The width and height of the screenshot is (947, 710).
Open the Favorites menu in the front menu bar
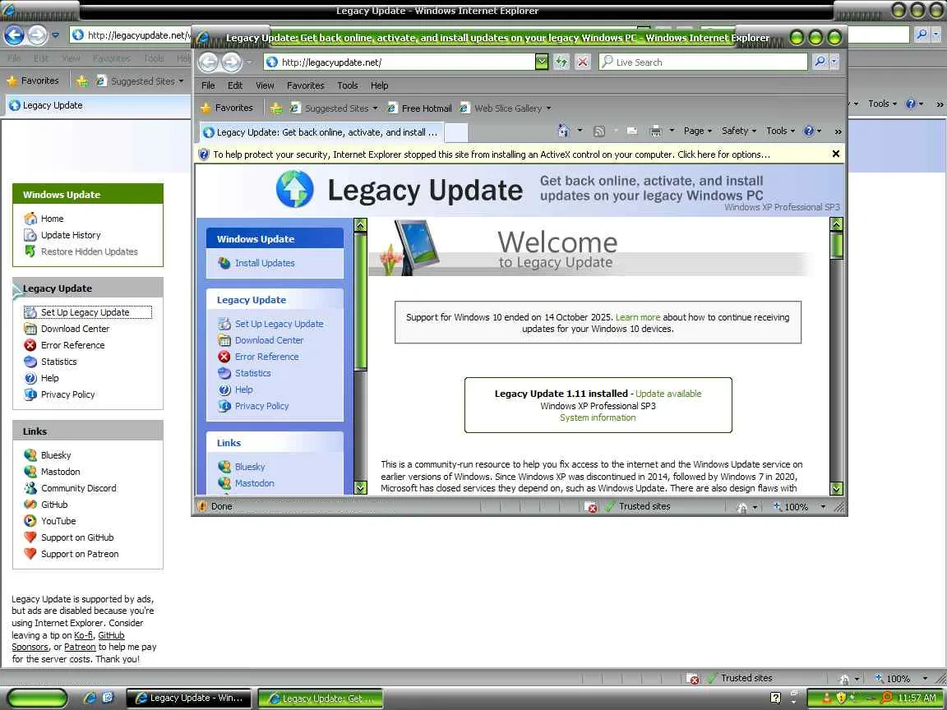point(305,85)
